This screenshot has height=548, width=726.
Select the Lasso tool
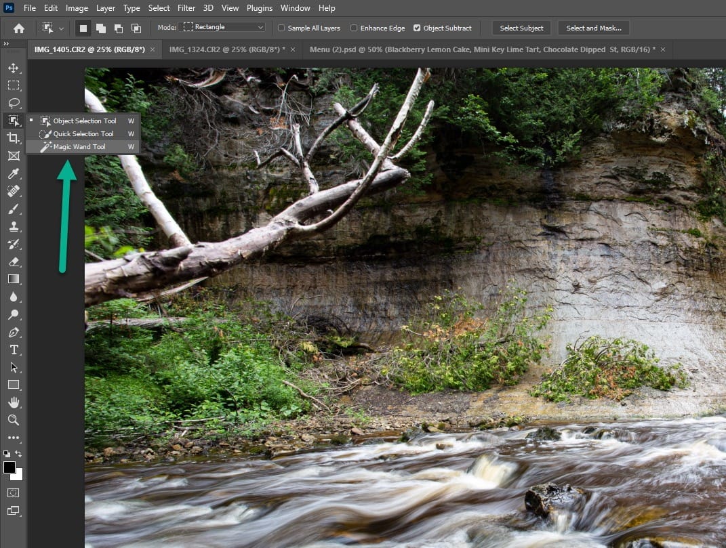point(14,103)
